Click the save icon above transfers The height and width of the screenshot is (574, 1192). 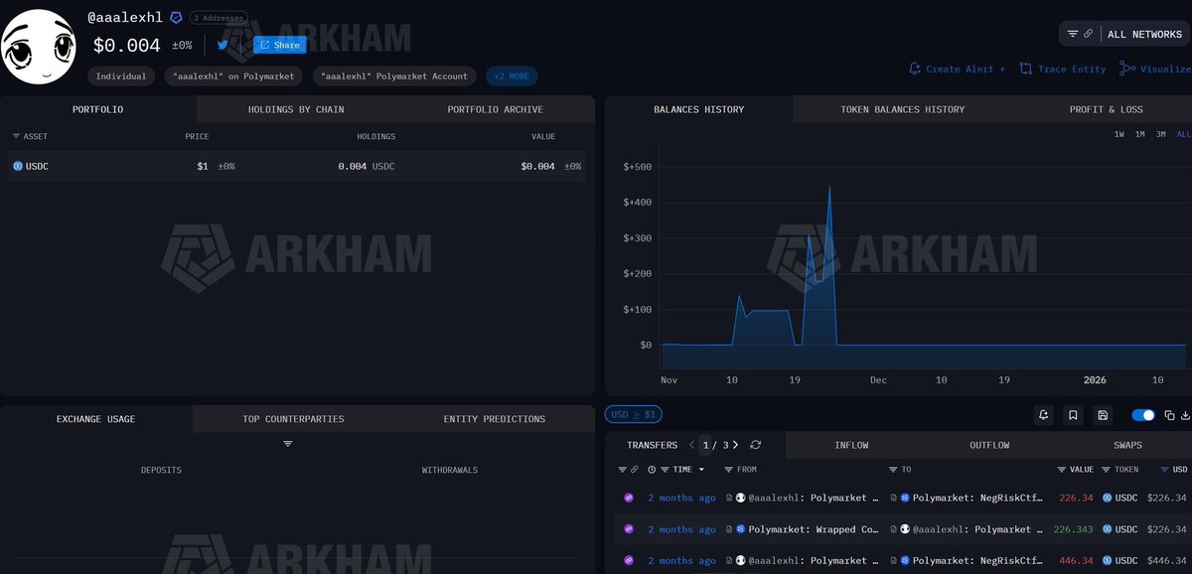[1102, 415]
